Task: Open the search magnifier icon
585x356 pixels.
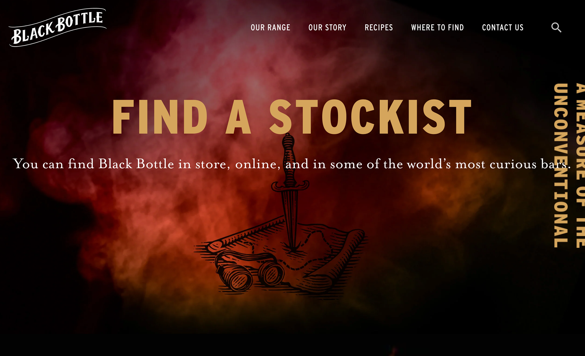Action: click(x=556, y=27)
